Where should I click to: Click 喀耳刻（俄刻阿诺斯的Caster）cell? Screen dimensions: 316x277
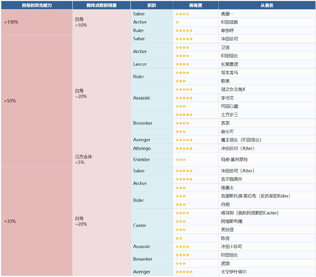267,213
